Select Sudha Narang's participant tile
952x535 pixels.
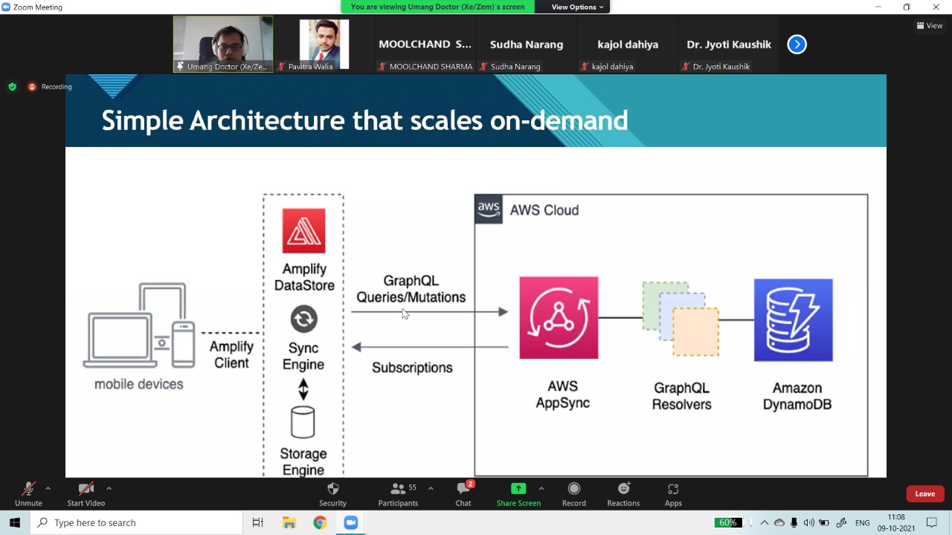coord(527,45)
